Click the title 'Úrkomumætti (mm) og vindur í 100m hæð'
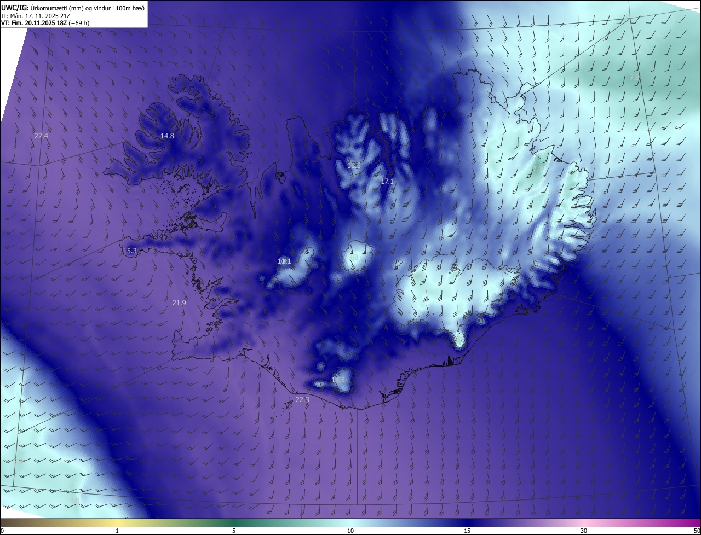Screen dimensions: 701x535 87,8
